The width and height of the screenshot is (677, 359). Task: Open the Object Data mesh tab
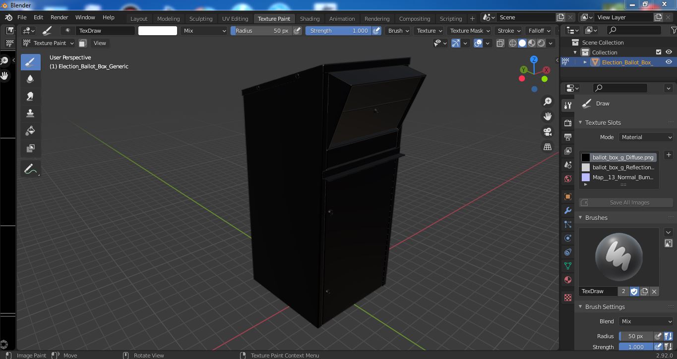(568, 266)
